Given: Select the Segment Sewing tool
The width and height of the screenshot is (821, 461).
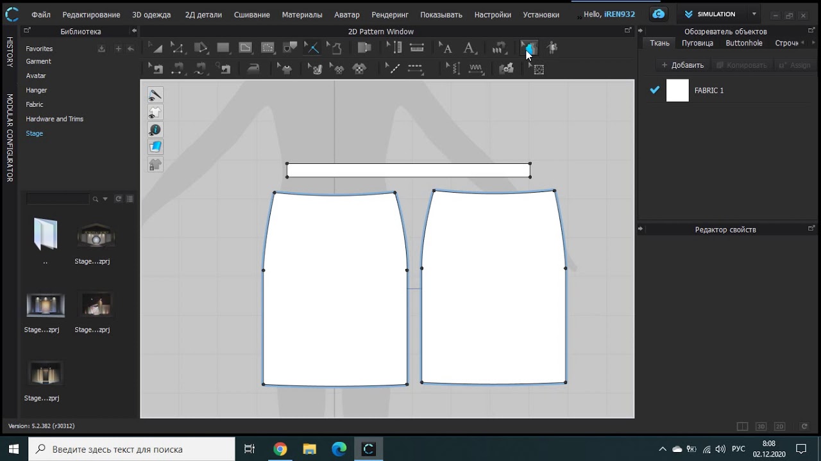Looking at the screenshot, I should 178,69.
